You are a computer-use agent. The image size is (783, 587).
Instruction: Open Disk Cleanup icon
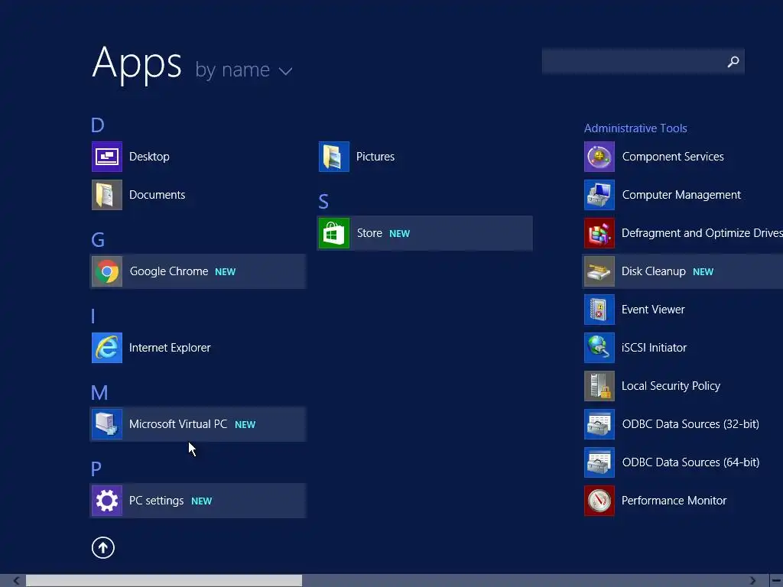[x=599, y=271]
